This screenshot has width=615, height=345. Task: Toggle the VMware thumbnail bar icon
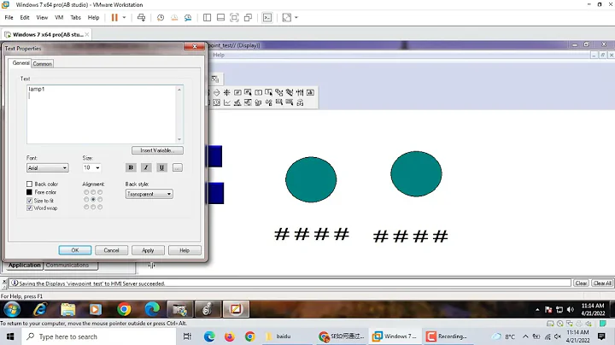[x=220, y=18]
